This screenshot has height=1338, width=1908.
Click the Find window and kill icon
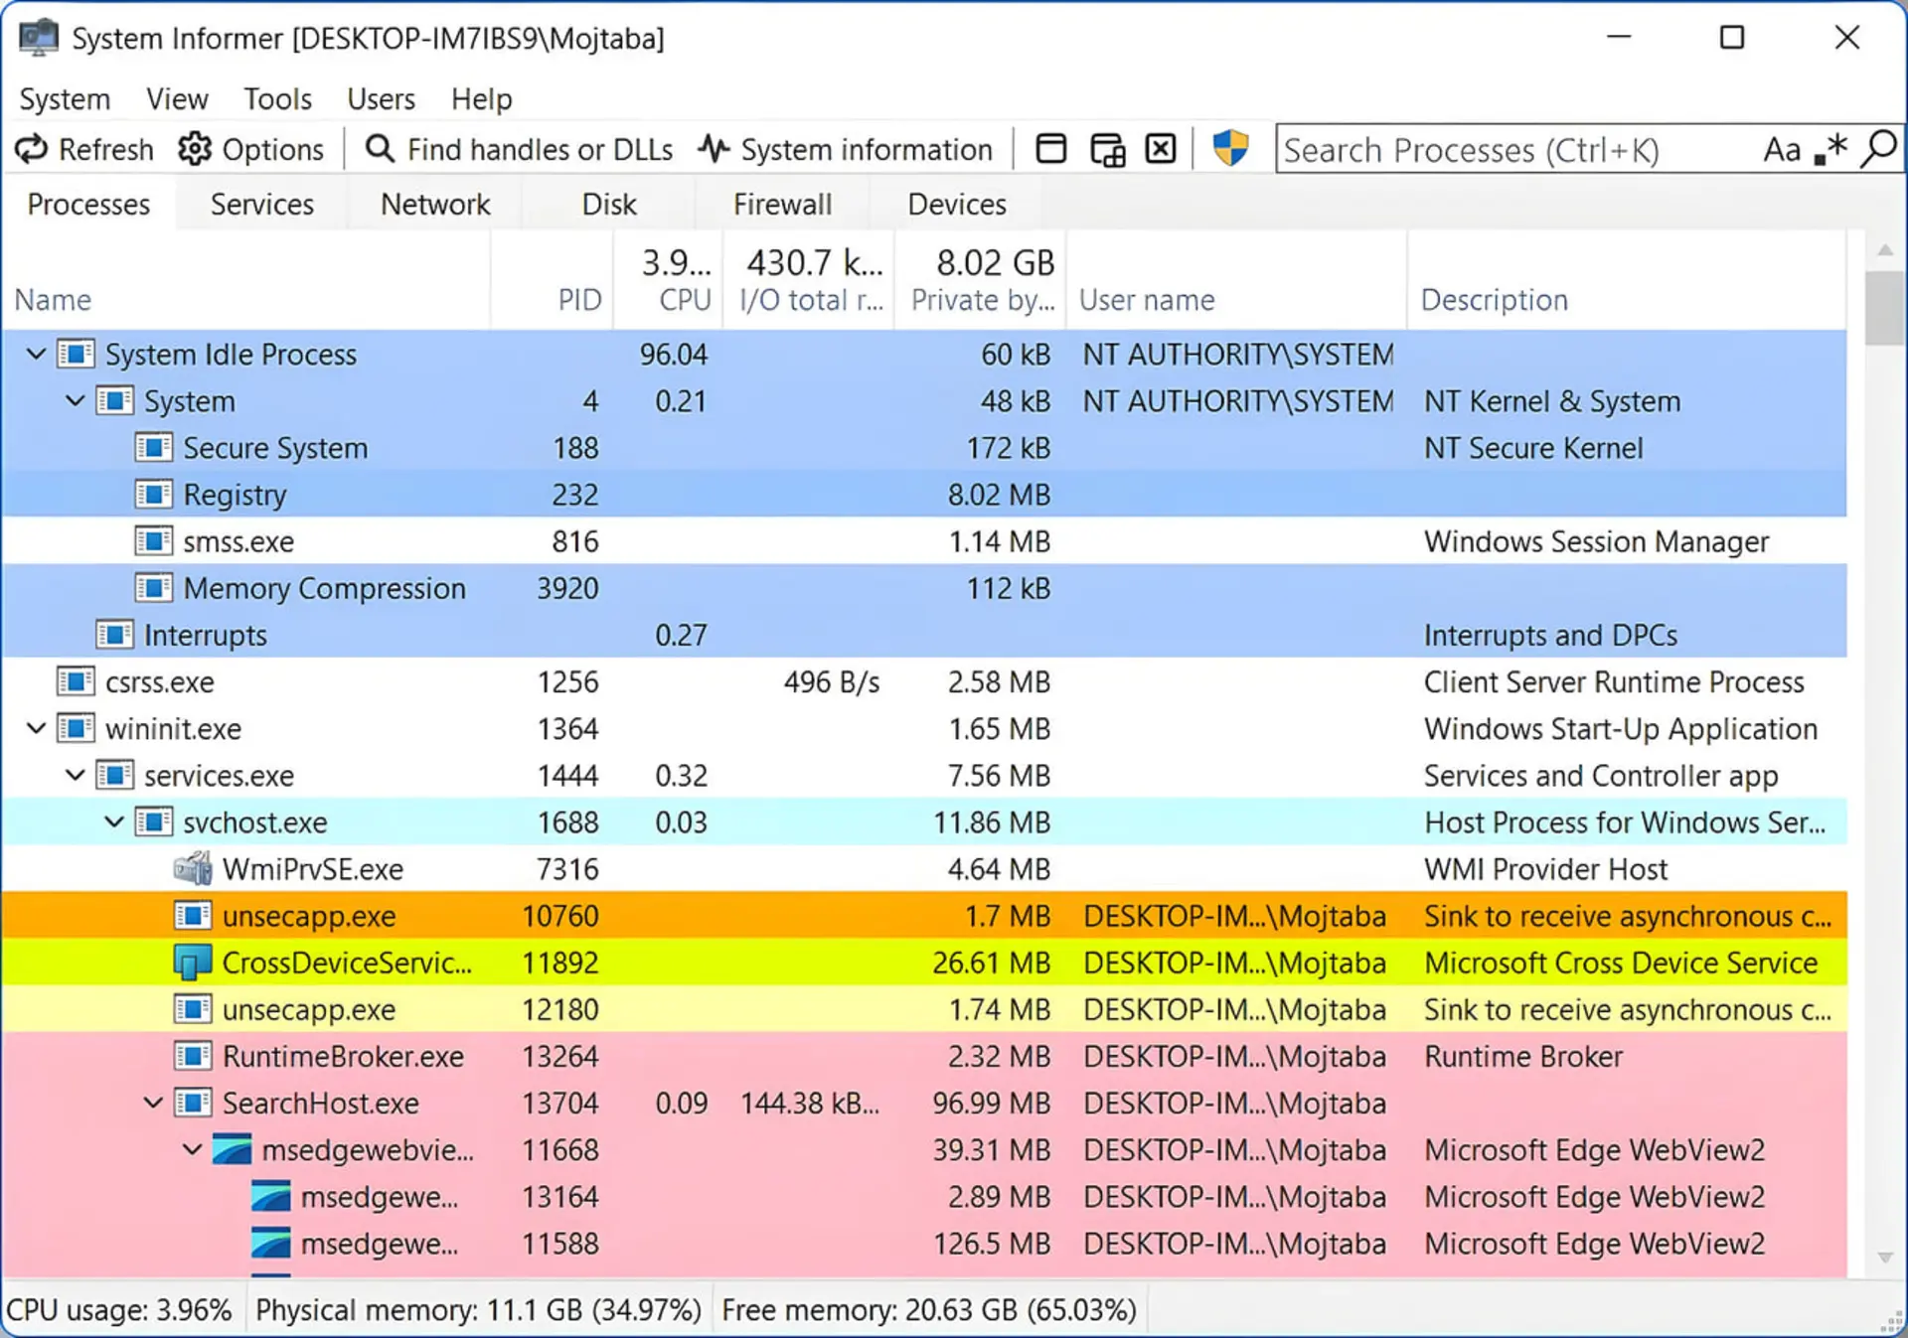coord(1161,149)
